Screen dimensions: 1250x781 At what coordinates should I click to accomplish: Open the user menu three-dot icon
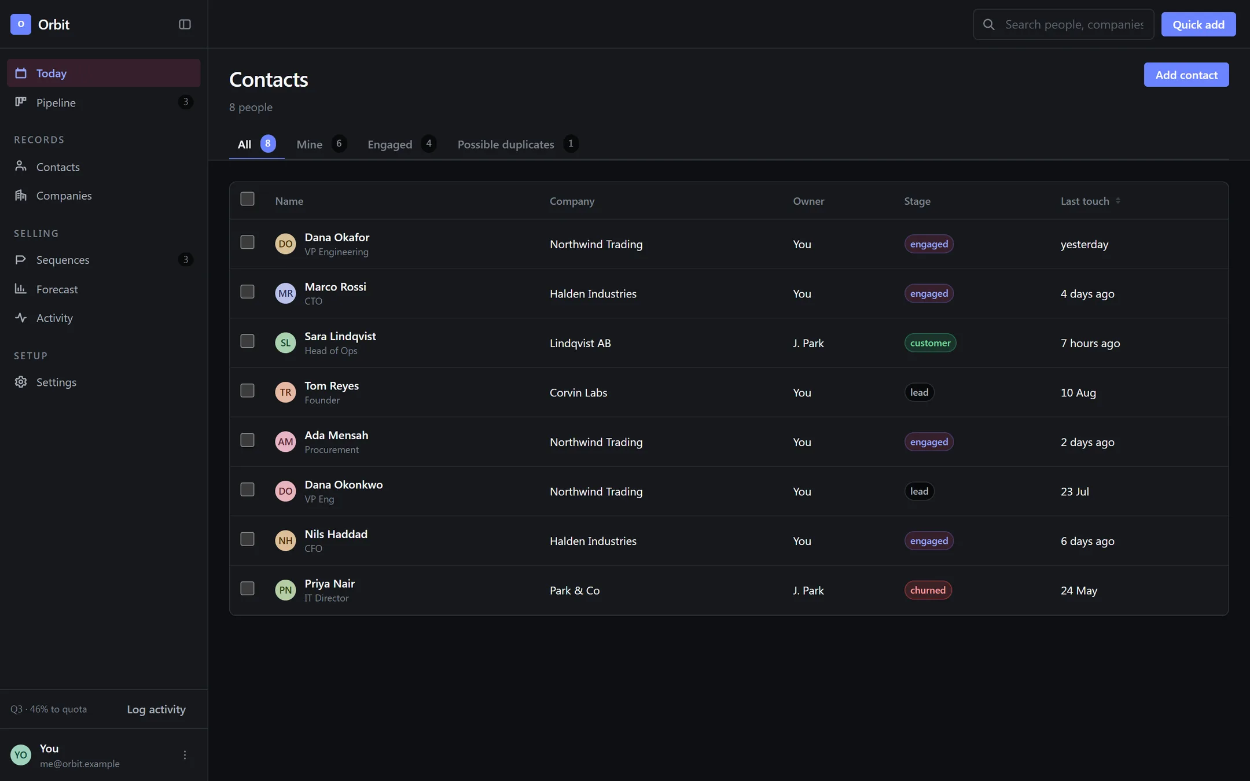pos(185,755)
